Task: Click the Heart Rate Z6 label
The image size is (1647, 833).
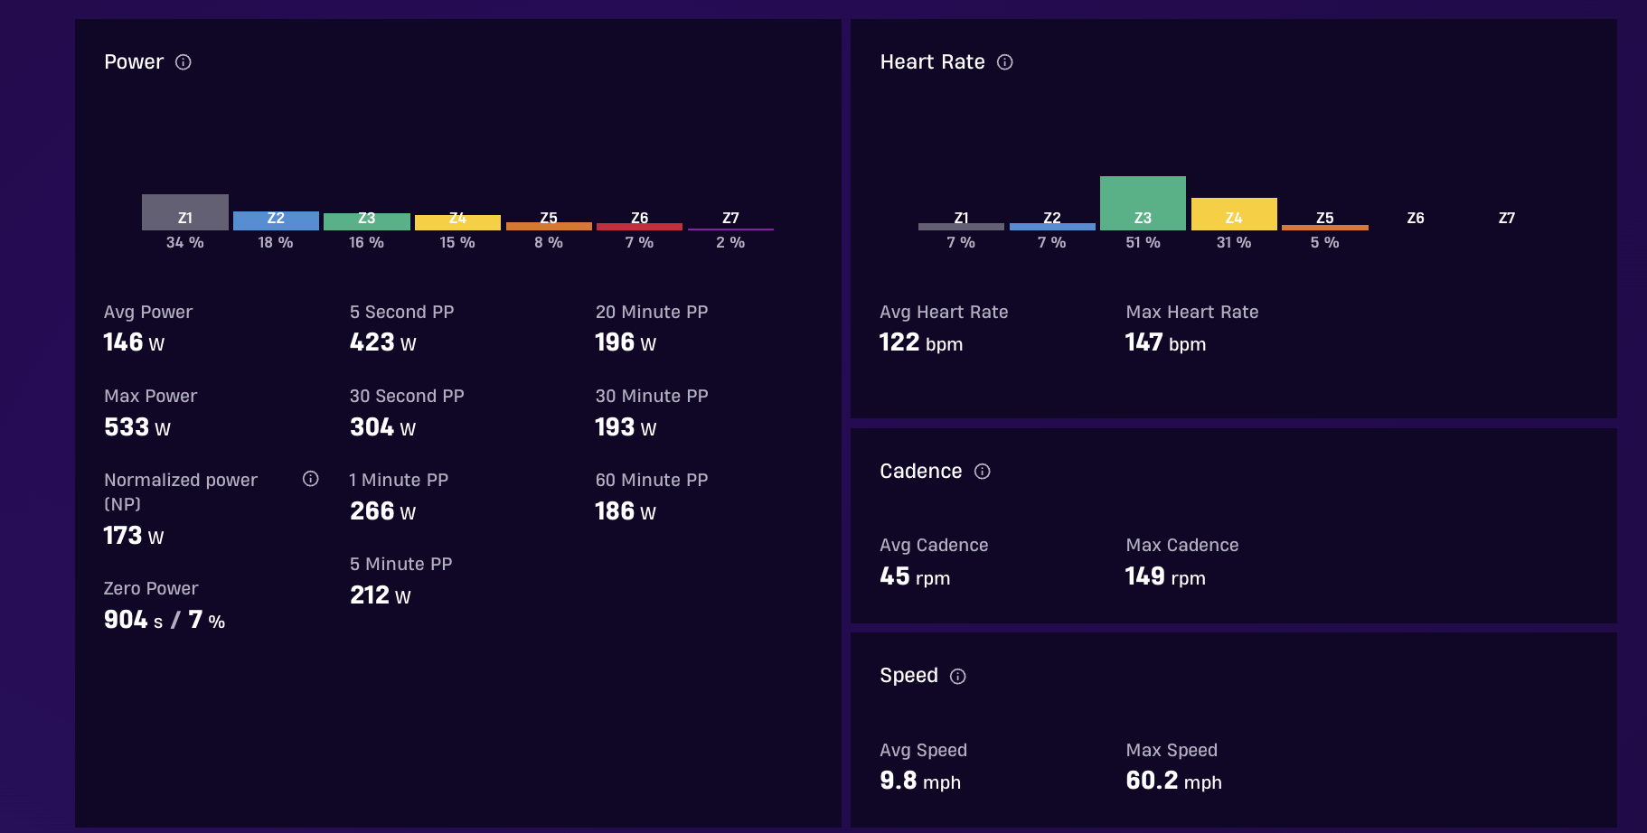Action: (x=1416, y=218)
